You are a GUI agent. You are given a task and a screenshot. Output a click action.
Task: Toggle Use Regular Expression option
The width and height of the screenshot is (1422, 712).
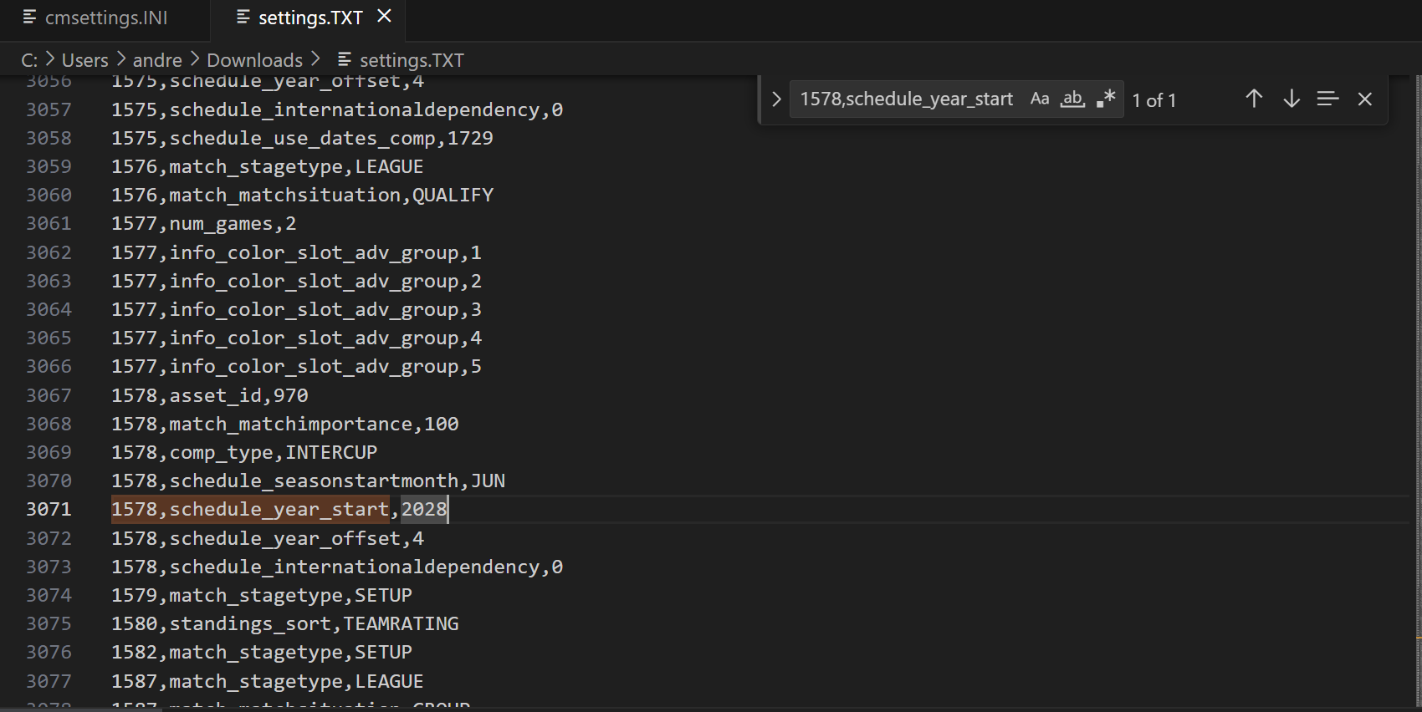(x=1106, y=99)
